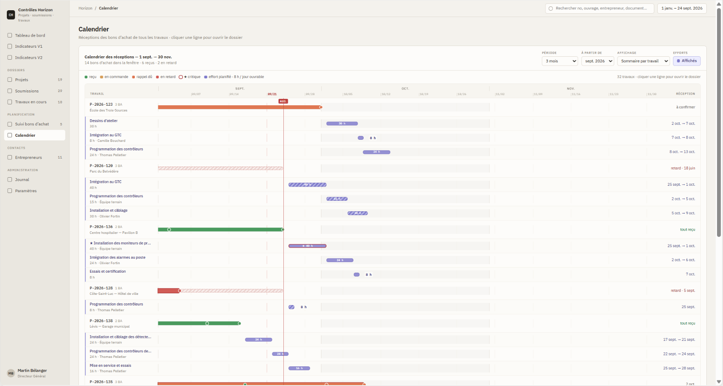Click the red late bar of P-2026-128
The image size is (723, 386).
coord(169,291)
